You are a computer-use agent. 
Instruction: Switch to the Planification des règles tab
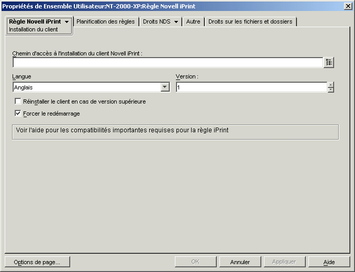coord(105,21)
